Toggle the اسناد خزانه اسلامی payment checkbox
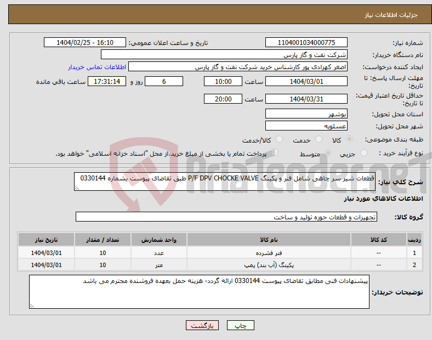432x340 pixels. click(275, 152)
